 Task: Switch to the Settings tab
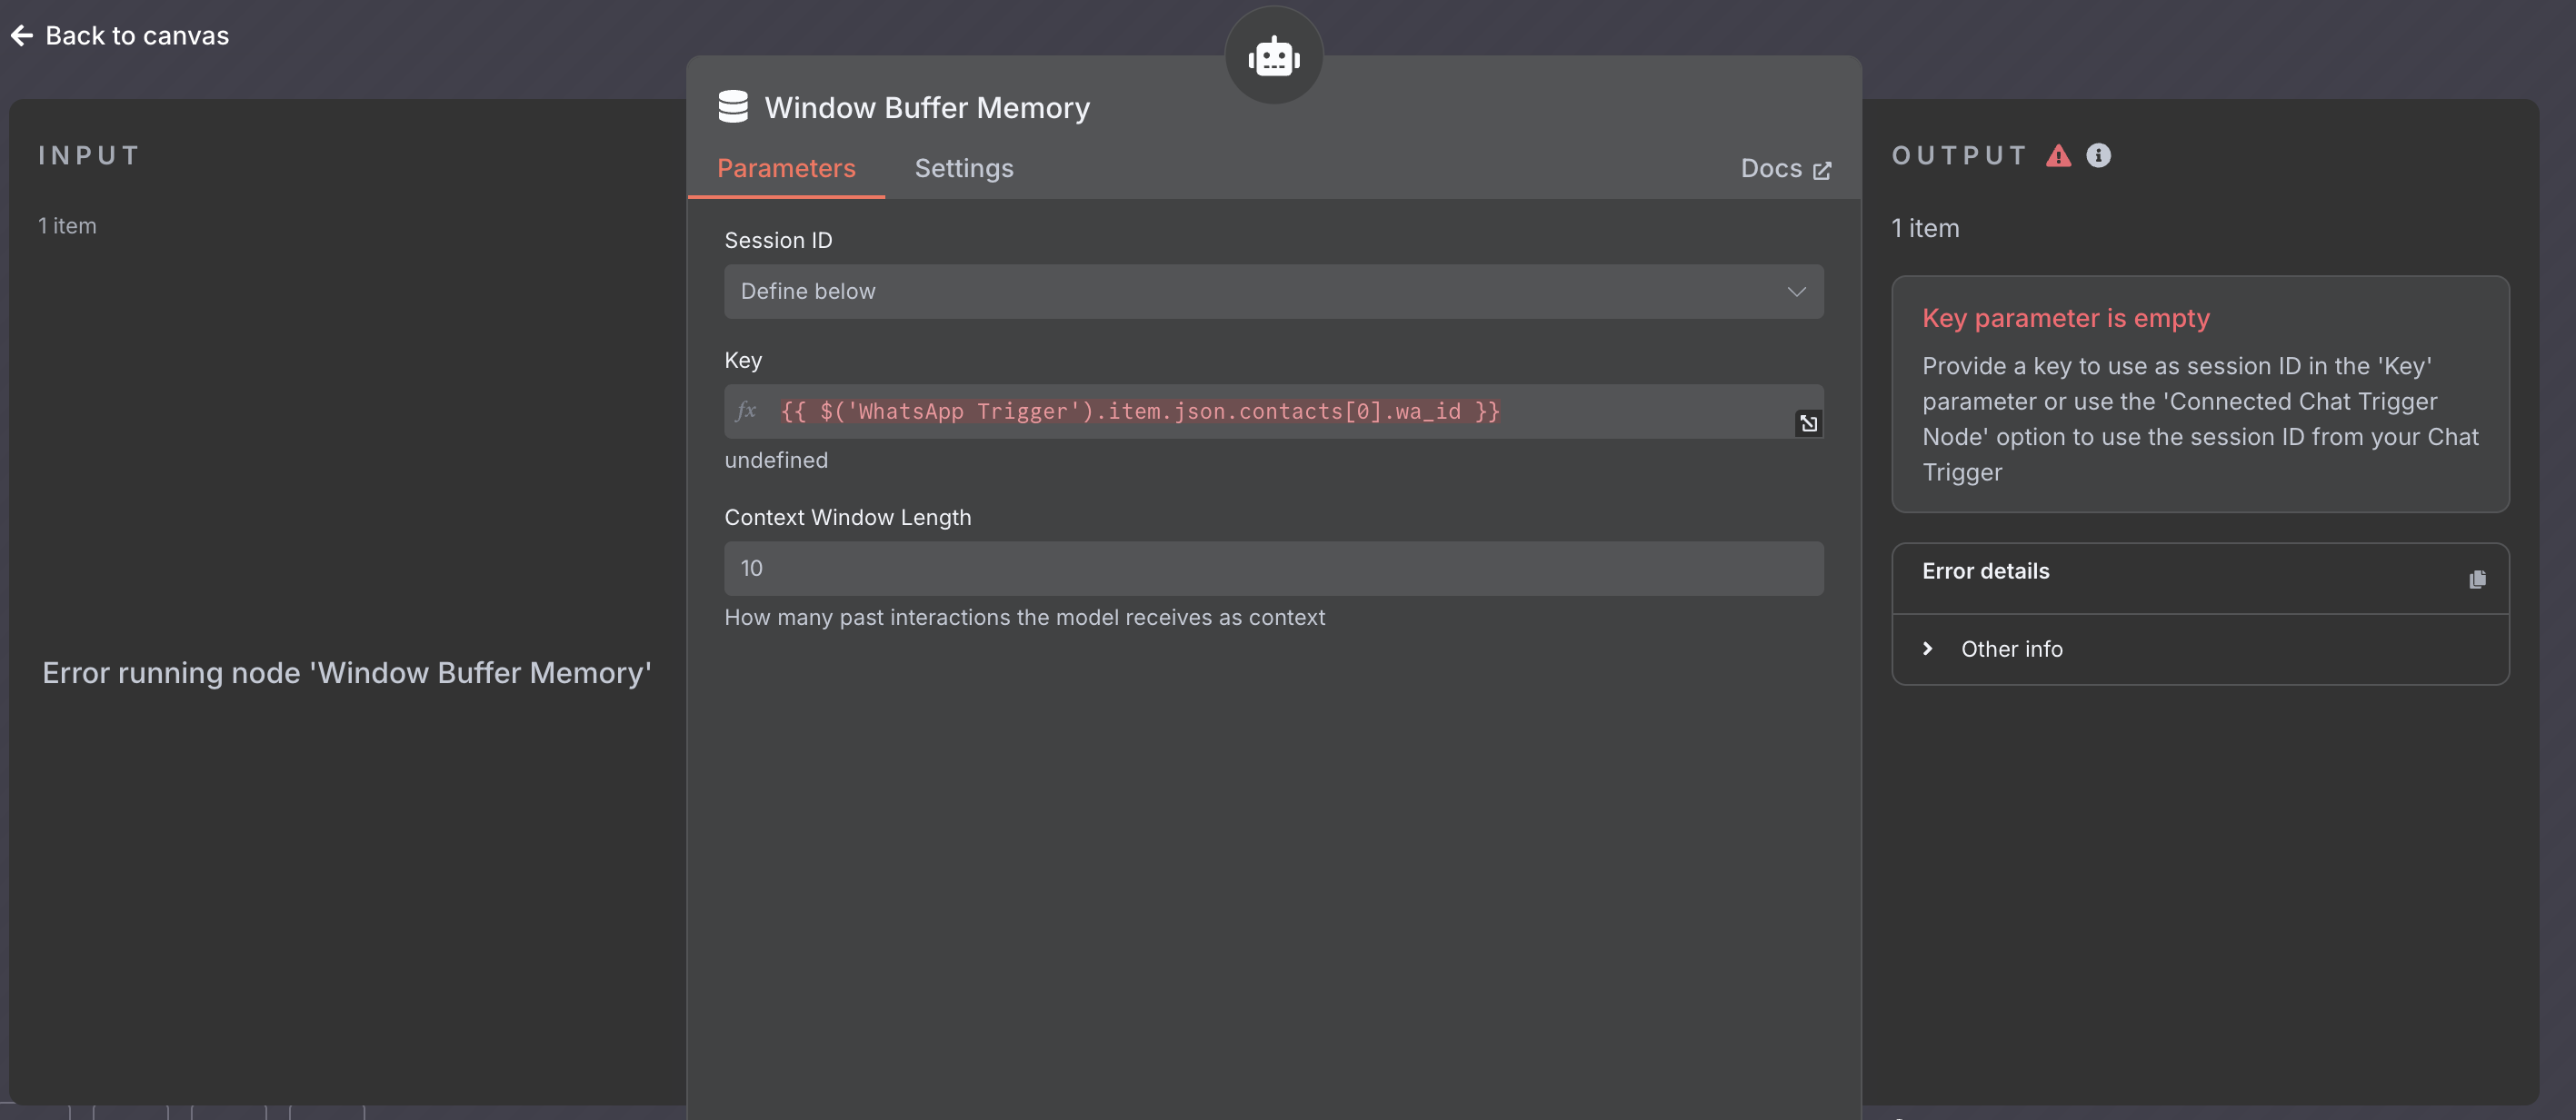[x=963, y=168]
